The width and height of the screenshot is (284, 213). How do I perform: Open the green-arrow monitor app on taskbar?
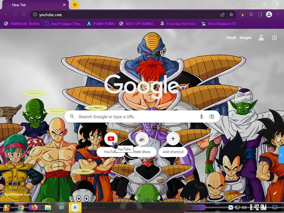pos(61,207)
